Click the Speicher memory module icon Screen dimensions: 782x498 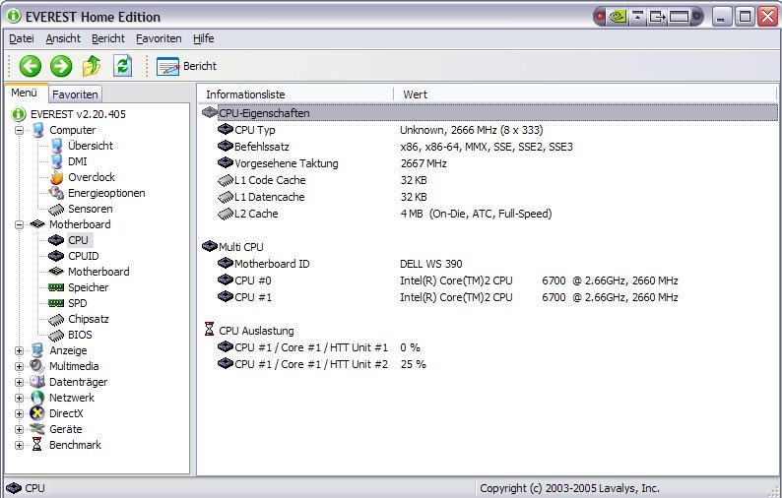[x=56, y=287]
